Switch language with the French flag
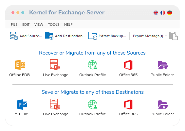The height and width of the screenshot is (131, 185). 163,13
